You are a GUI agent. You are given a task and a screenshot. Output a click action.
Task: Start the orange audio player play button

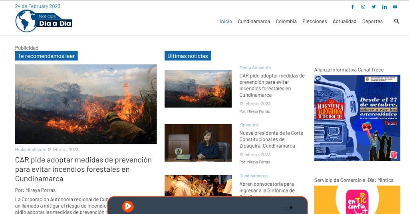click(x=128, y=206)
